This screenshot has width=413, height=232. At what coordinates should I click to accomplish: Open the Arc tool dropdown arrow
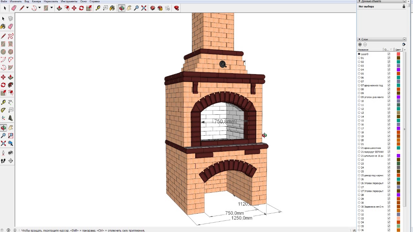(x=39, y=8)
